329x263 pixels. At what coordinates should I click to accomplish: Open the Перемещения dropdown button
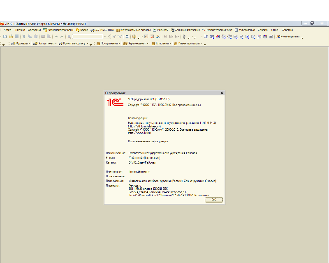point(136,44)
